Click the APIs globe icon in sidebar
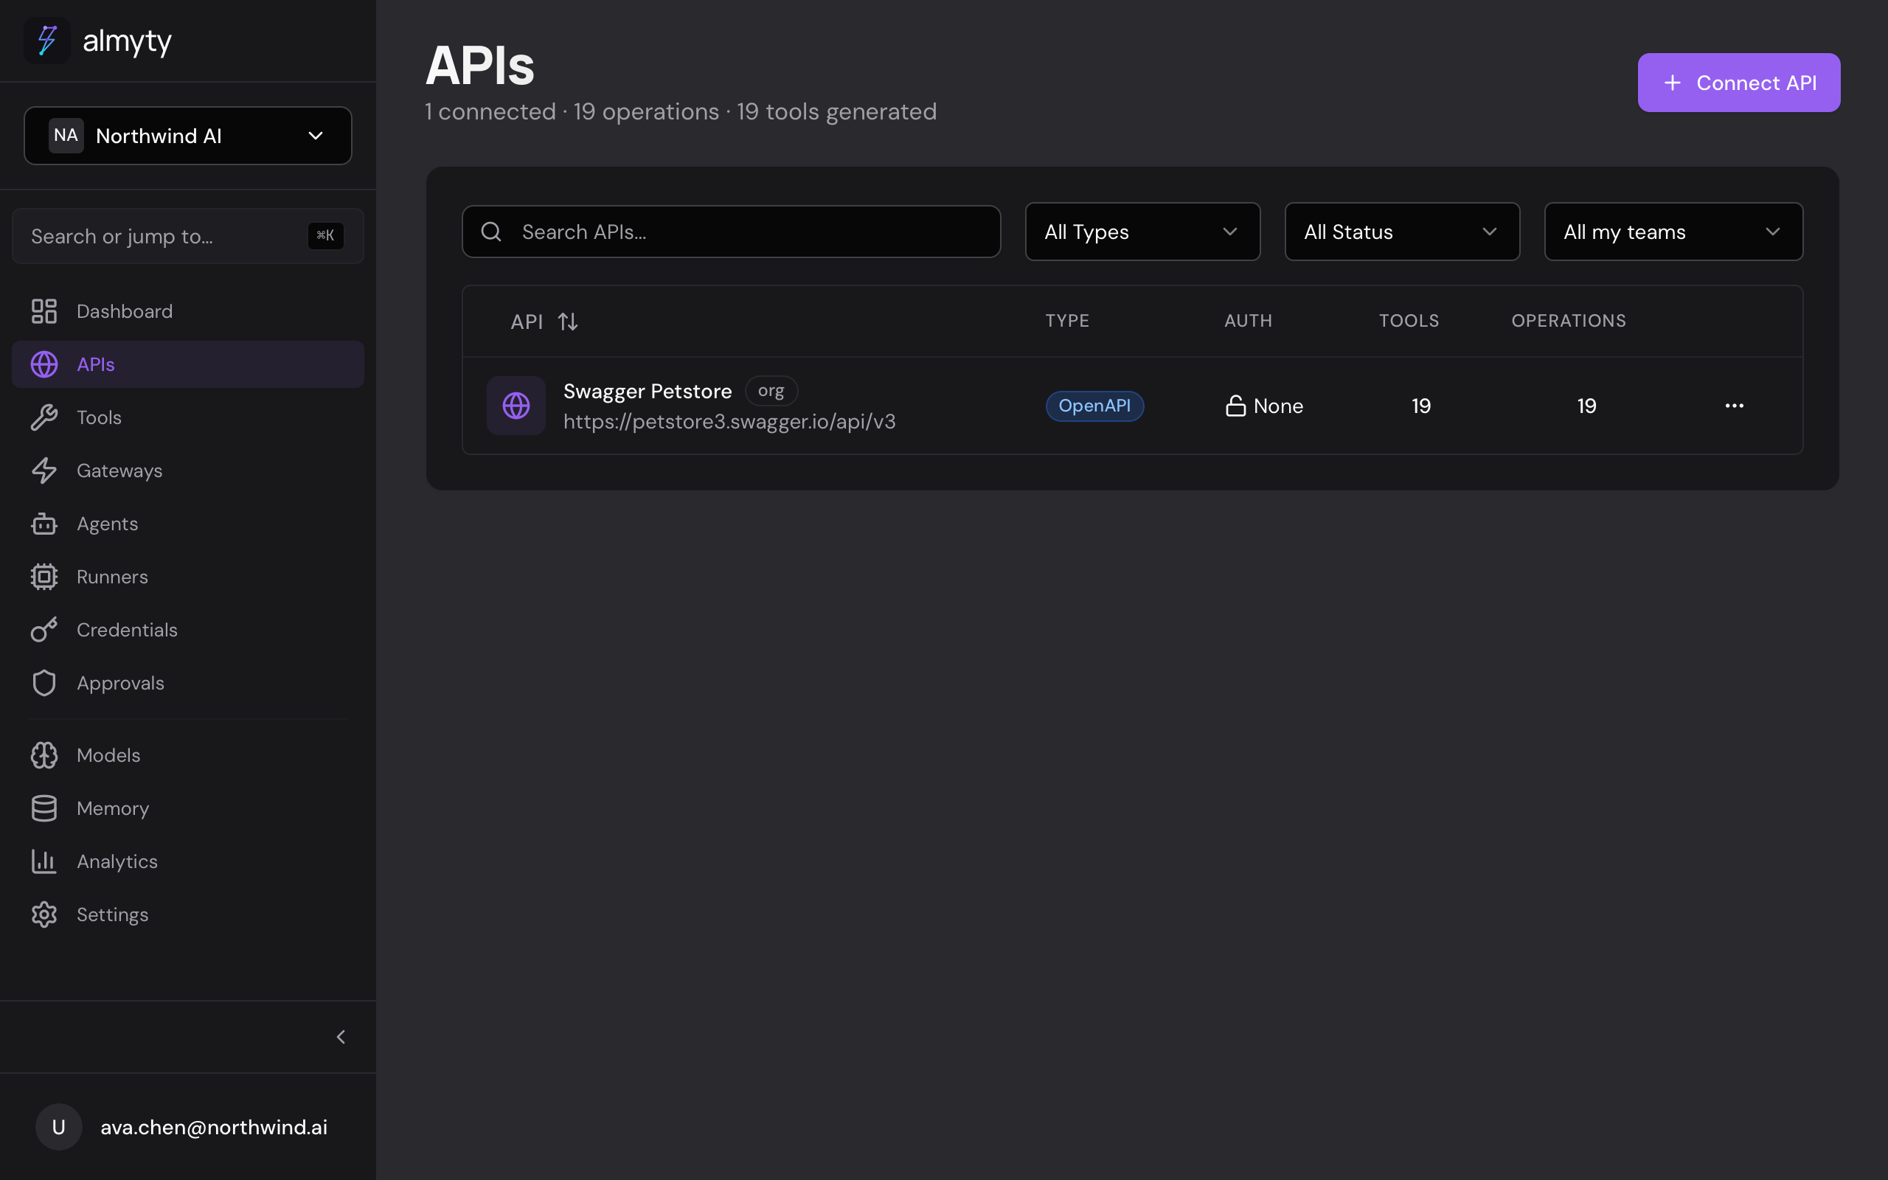Screen dimensions: 1888x1180 (44, 364)
